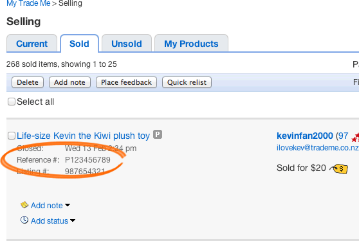Check the Kevin the Kiwi listing checkbox

(12, 136)
